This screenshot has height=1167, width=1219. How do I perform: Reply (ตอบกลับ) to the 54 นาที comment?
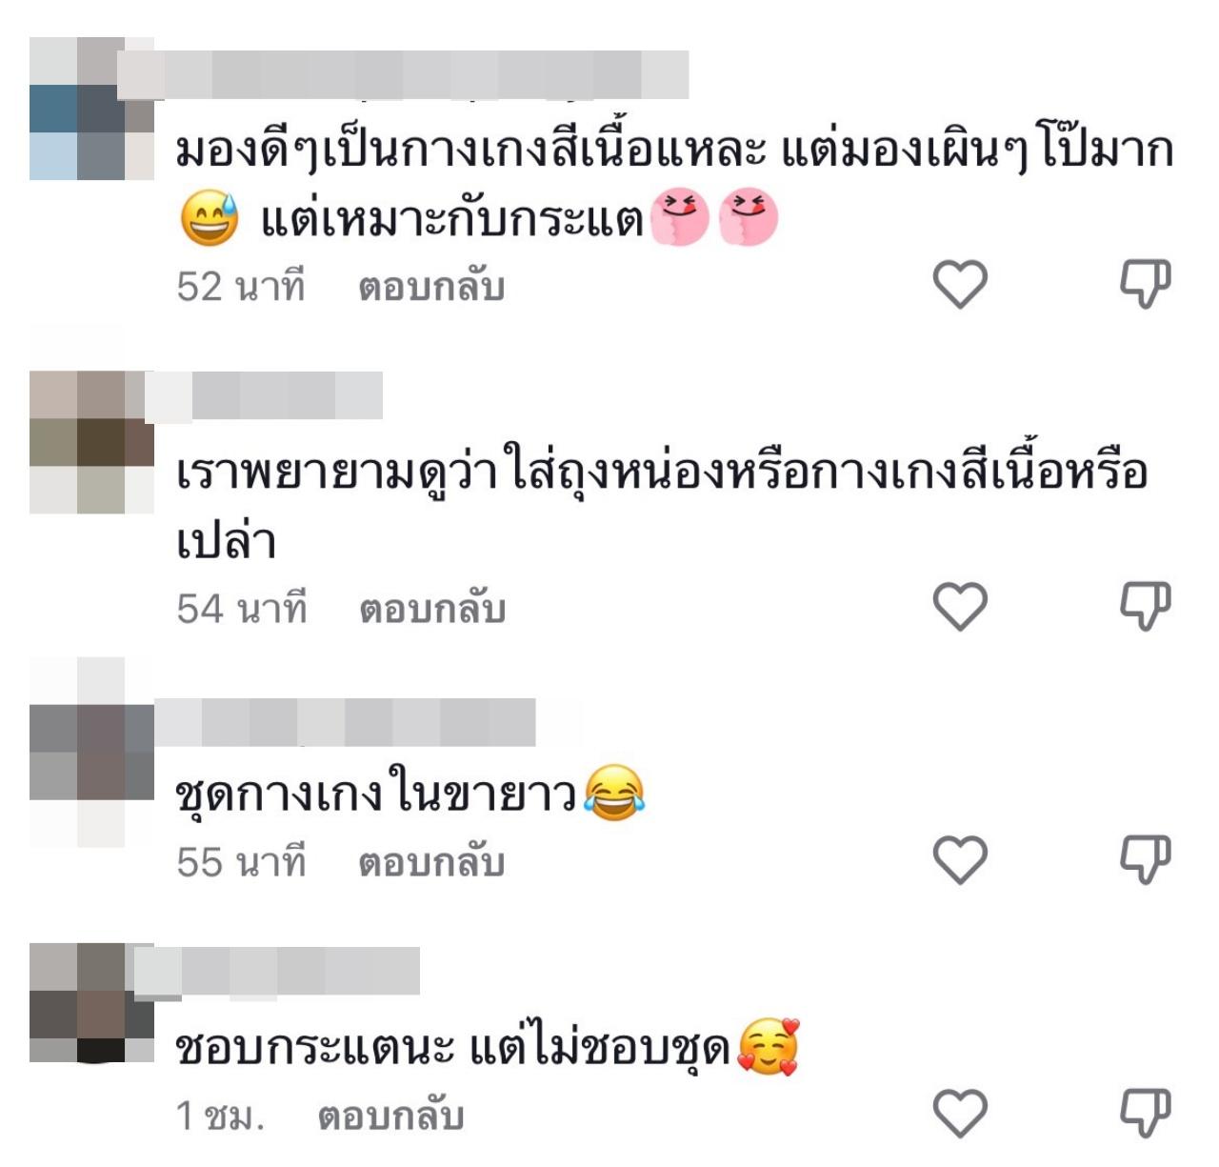tap(431, 609)
